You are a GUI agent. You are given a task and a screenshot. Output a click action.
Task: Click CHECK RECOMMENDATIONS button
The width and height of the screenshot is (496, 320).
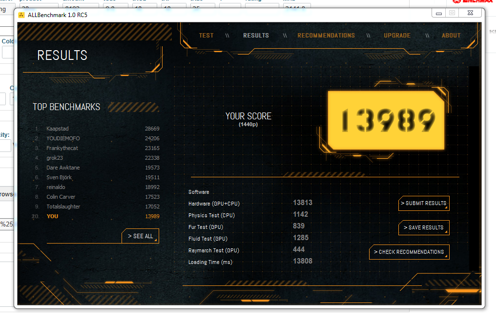tap(409, 252)
